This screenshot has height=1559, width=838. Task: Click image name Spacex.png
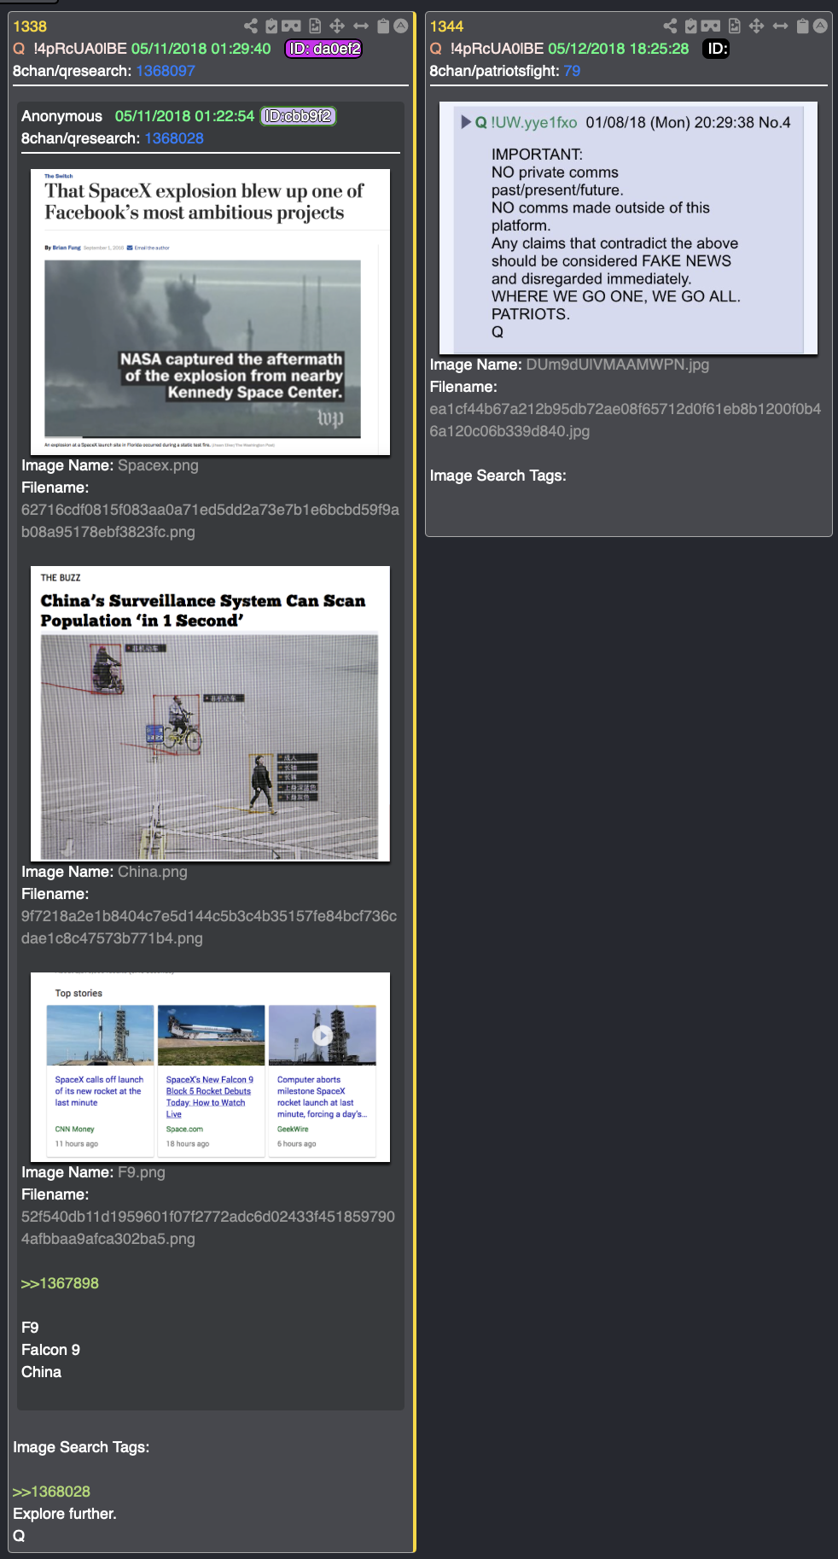point(158,465)
